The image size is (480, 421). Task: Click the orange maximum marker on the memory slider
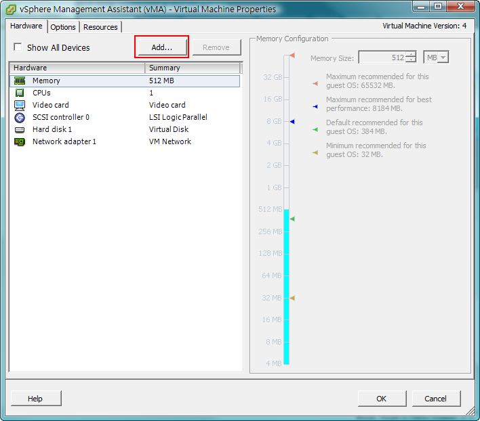[x=292, y=56]
